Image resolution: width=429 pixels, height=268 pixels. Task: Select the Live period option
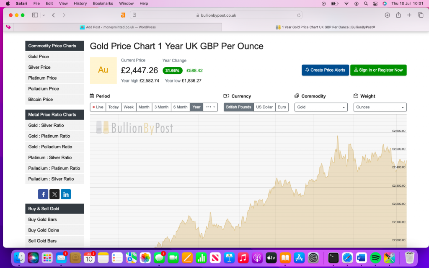98,107
